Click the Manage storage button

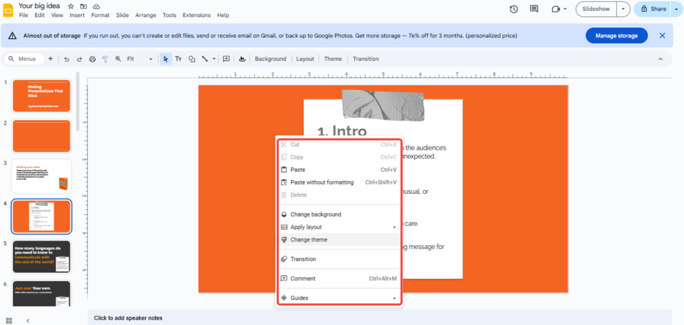pos(616,35)
